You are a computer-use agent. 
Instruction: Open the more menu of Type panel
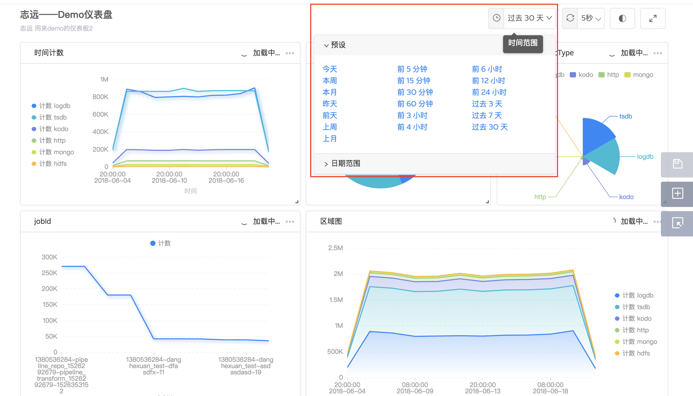click(658, 53)
